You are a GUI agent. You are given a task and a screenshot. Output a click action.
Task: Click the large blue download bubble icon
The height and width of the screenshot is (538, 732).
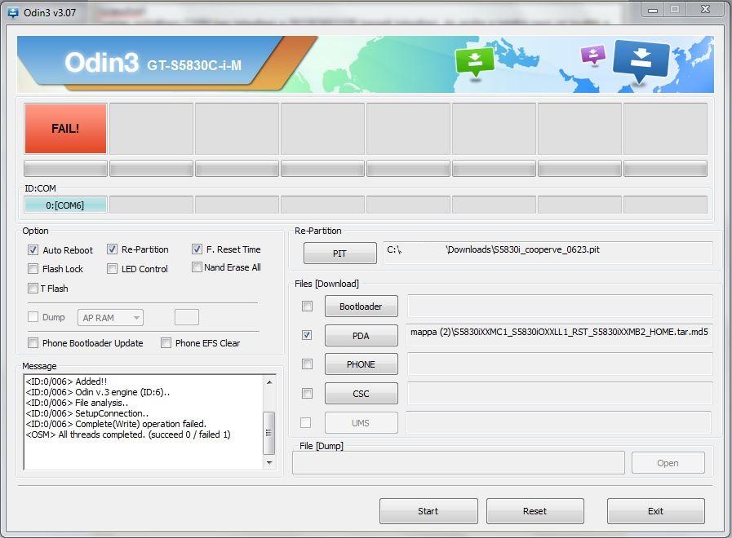(x=641, y=61)
